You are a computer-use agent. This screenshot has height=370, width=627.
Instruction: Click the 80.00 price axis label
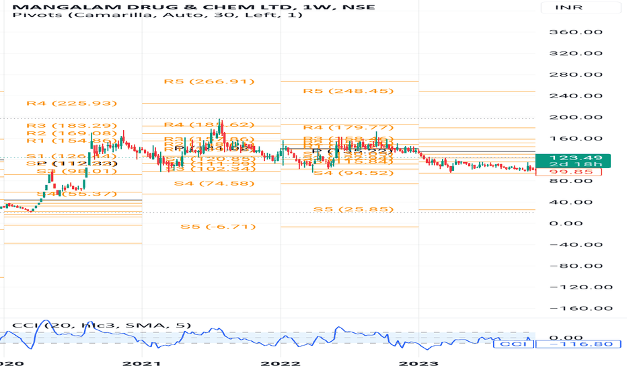click(x=570, y=181)
